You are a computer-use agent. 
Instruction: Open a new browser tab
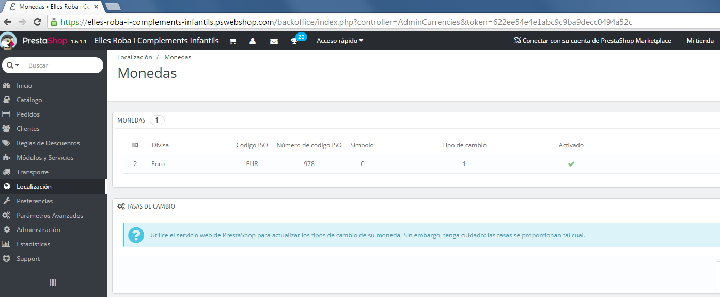pyautogui.click(x=113, y=7)
